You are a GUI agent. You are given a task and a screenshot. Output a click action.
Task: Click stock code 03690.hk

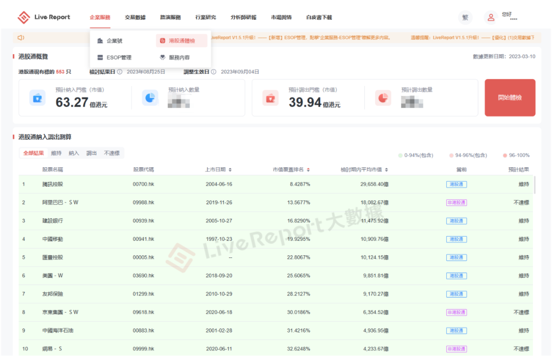coord(143,276)
